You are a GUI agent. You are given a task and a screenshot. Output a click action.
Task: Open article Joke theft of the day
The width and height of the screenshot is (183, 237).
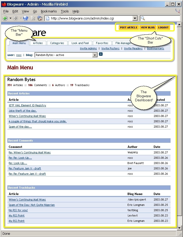tap(23, 111)
